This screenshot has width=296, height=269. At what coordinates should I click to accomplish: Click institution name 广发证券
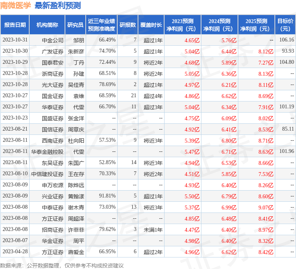(x=53, y=51)
